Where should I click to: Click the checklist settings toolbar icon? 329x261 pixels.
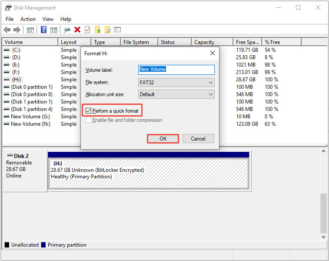coord(117,30)
